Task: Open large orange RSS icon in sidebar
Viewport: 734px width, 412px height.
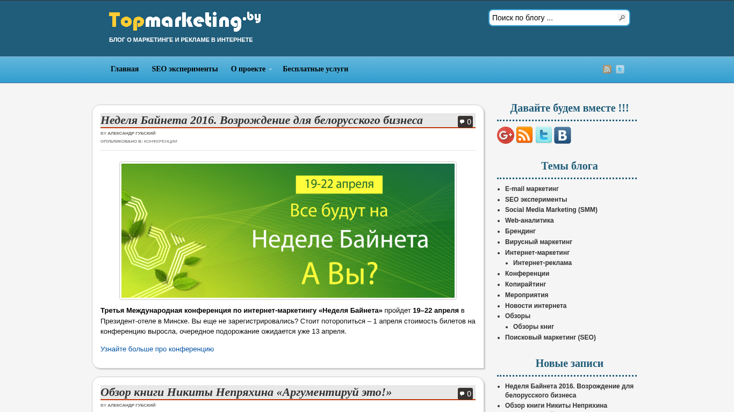Action: (524, 135)
